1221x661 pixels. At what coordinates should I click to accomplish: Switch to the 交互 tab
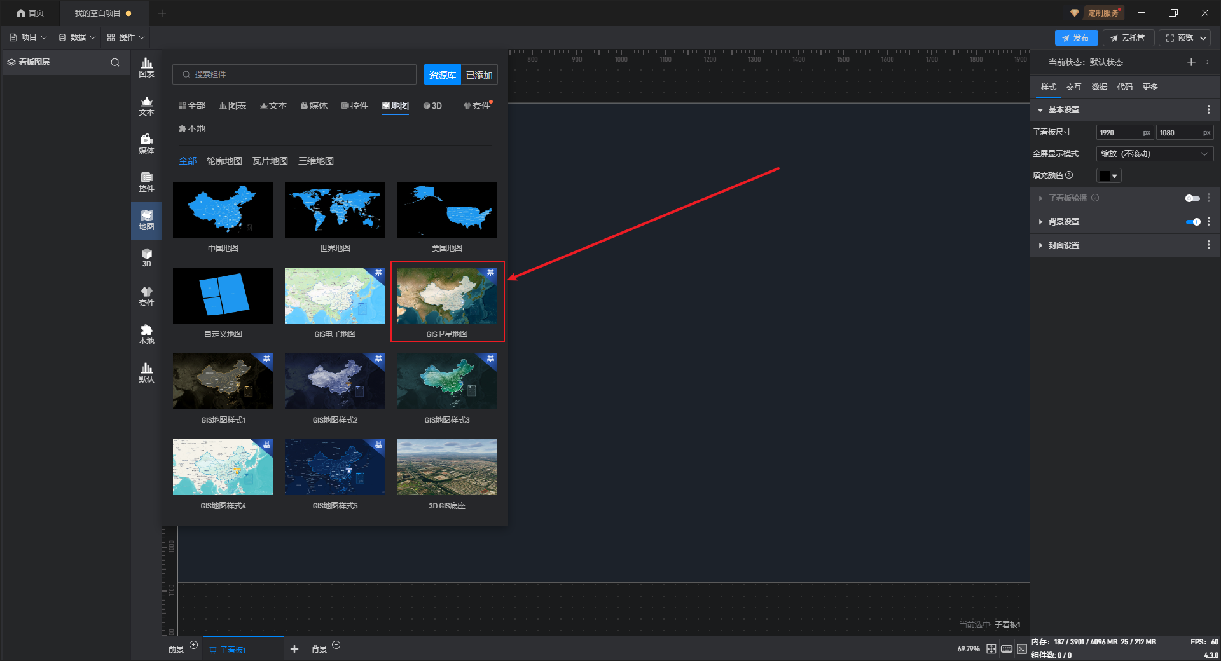tap(1073, 87)
